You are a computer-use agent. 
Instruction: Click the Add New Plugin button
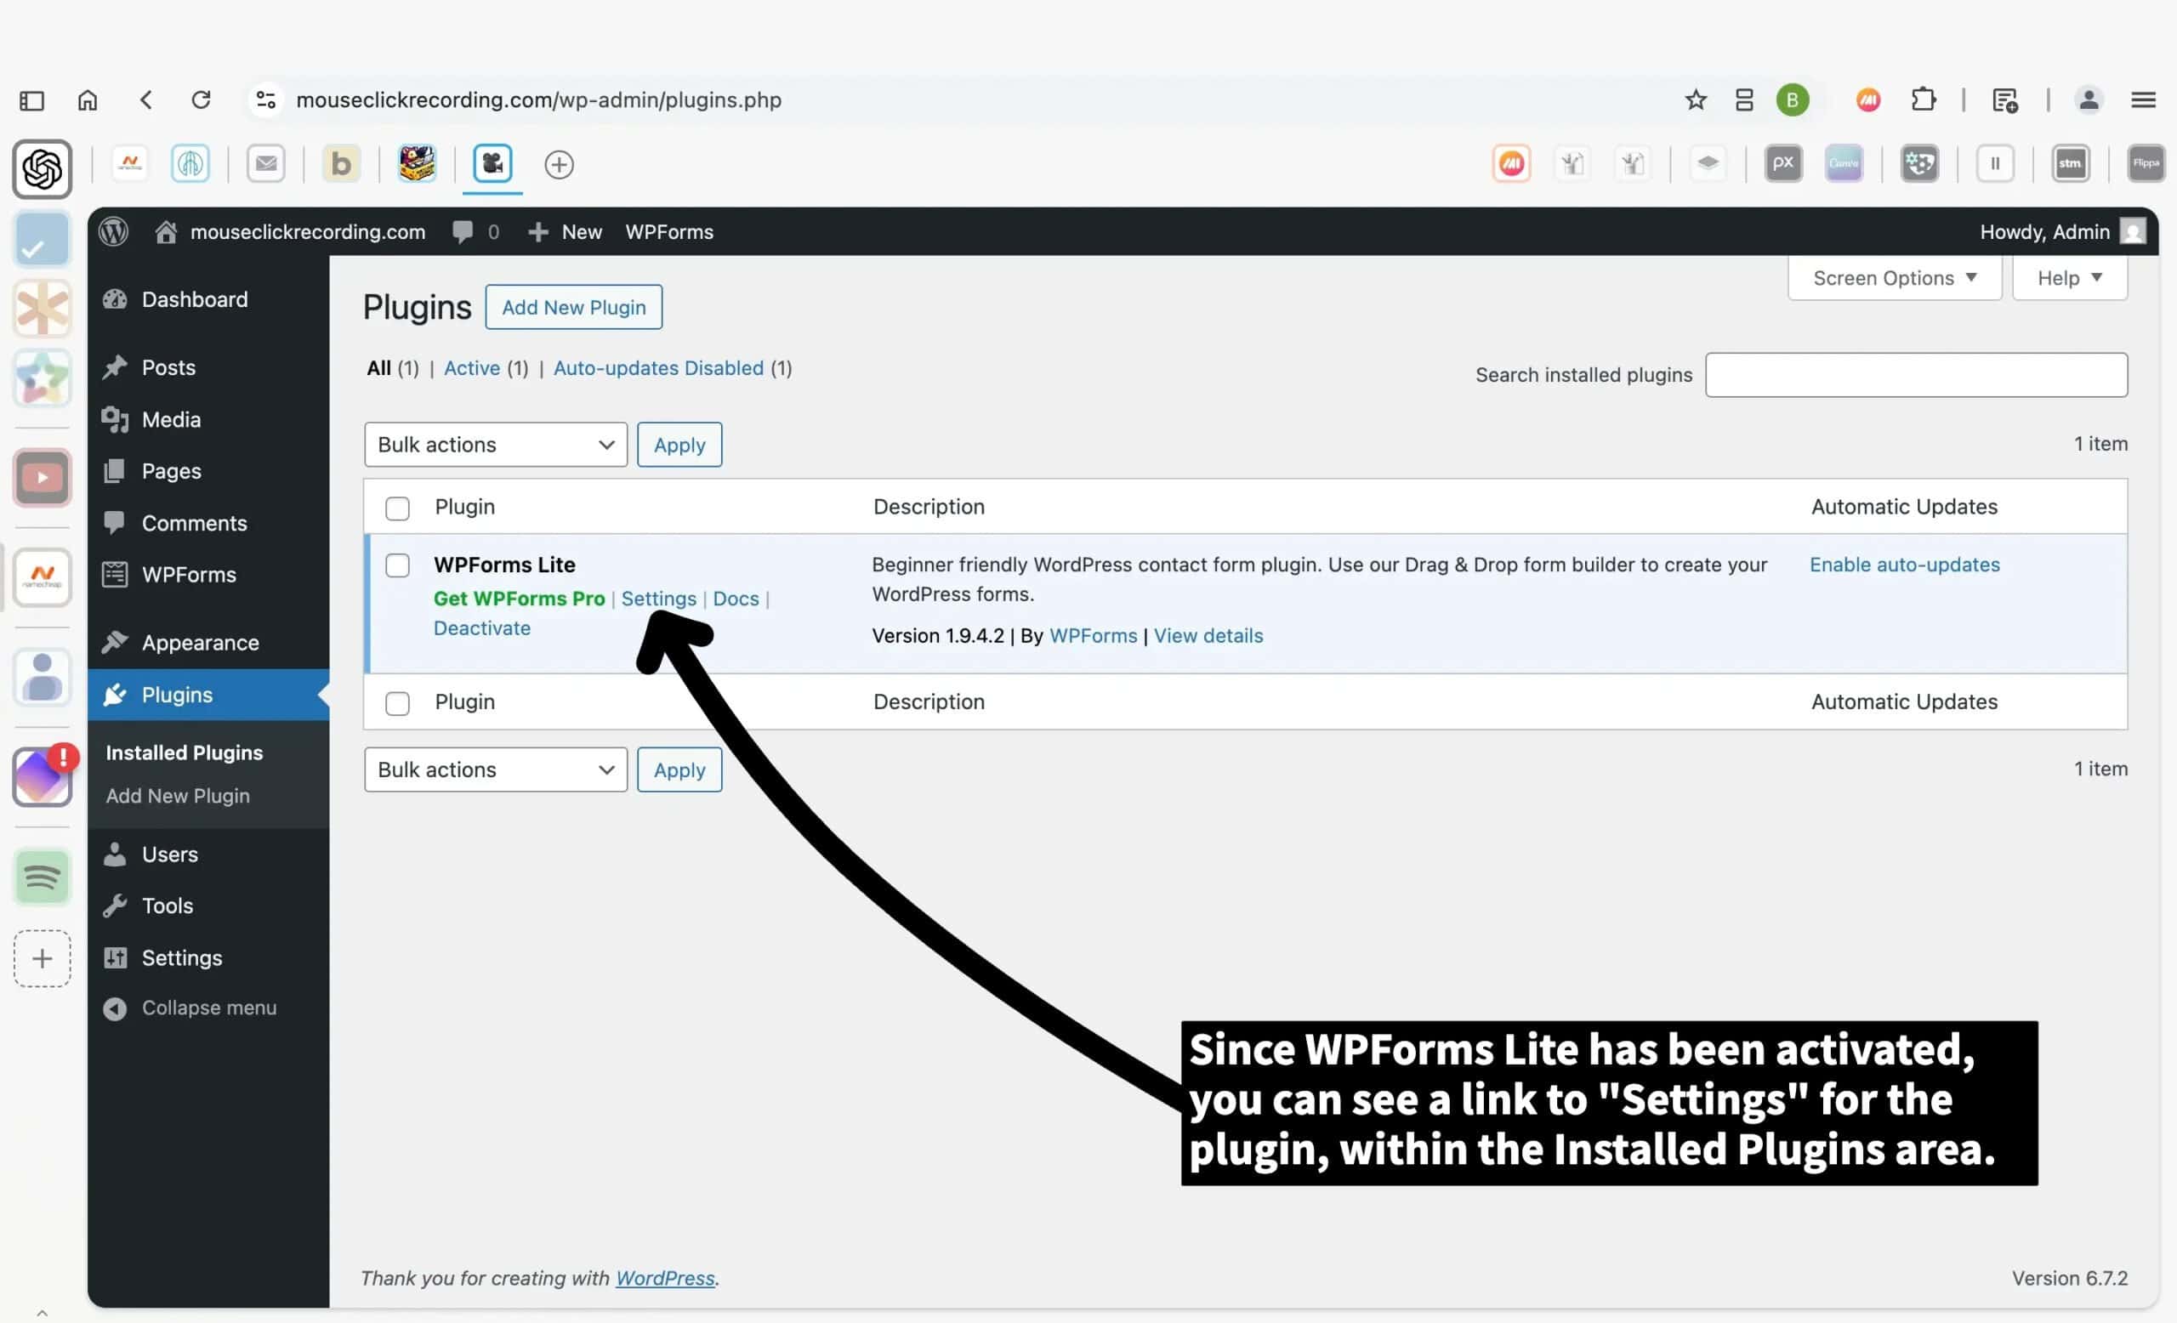coord(573,306)
